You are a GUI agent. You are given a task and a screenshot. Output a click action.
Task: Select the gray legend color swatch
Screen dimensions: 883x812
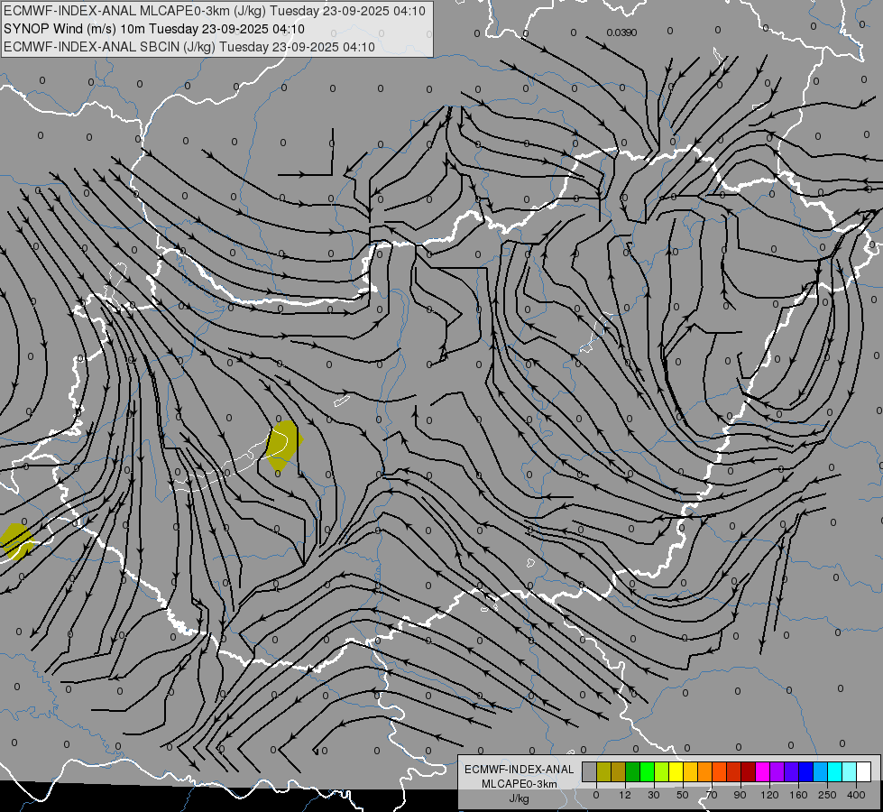pyautogui.click(x=590, y=771)
